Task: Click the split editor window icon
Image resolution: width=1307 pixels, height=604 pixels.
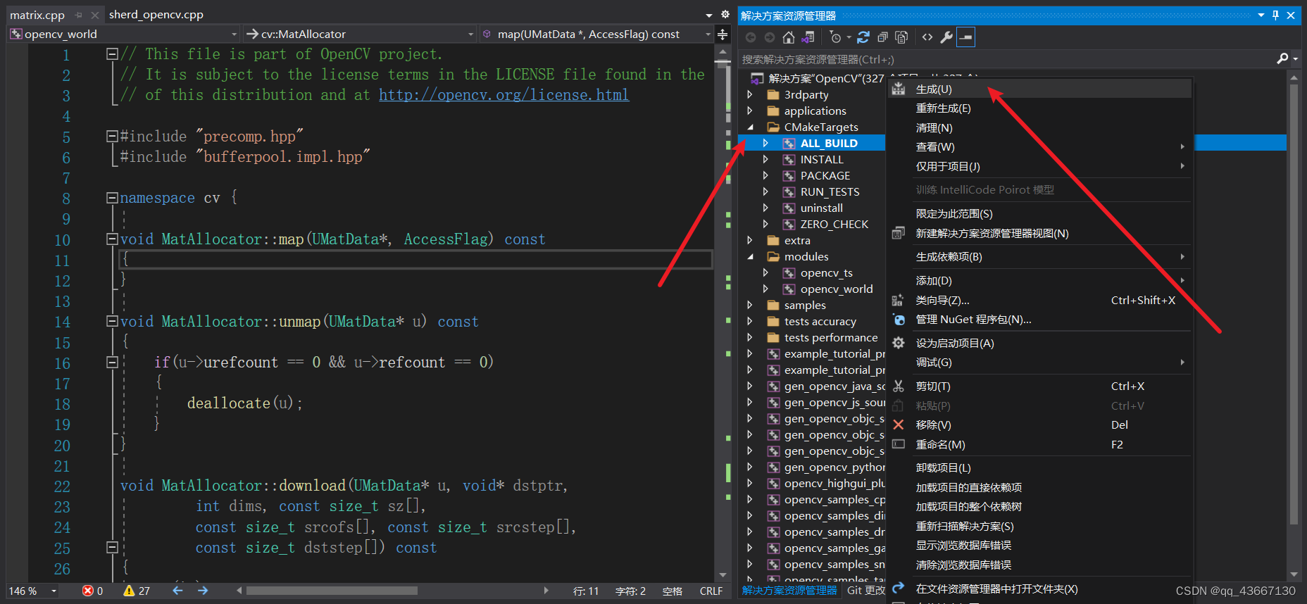Action: pos(723,34)
